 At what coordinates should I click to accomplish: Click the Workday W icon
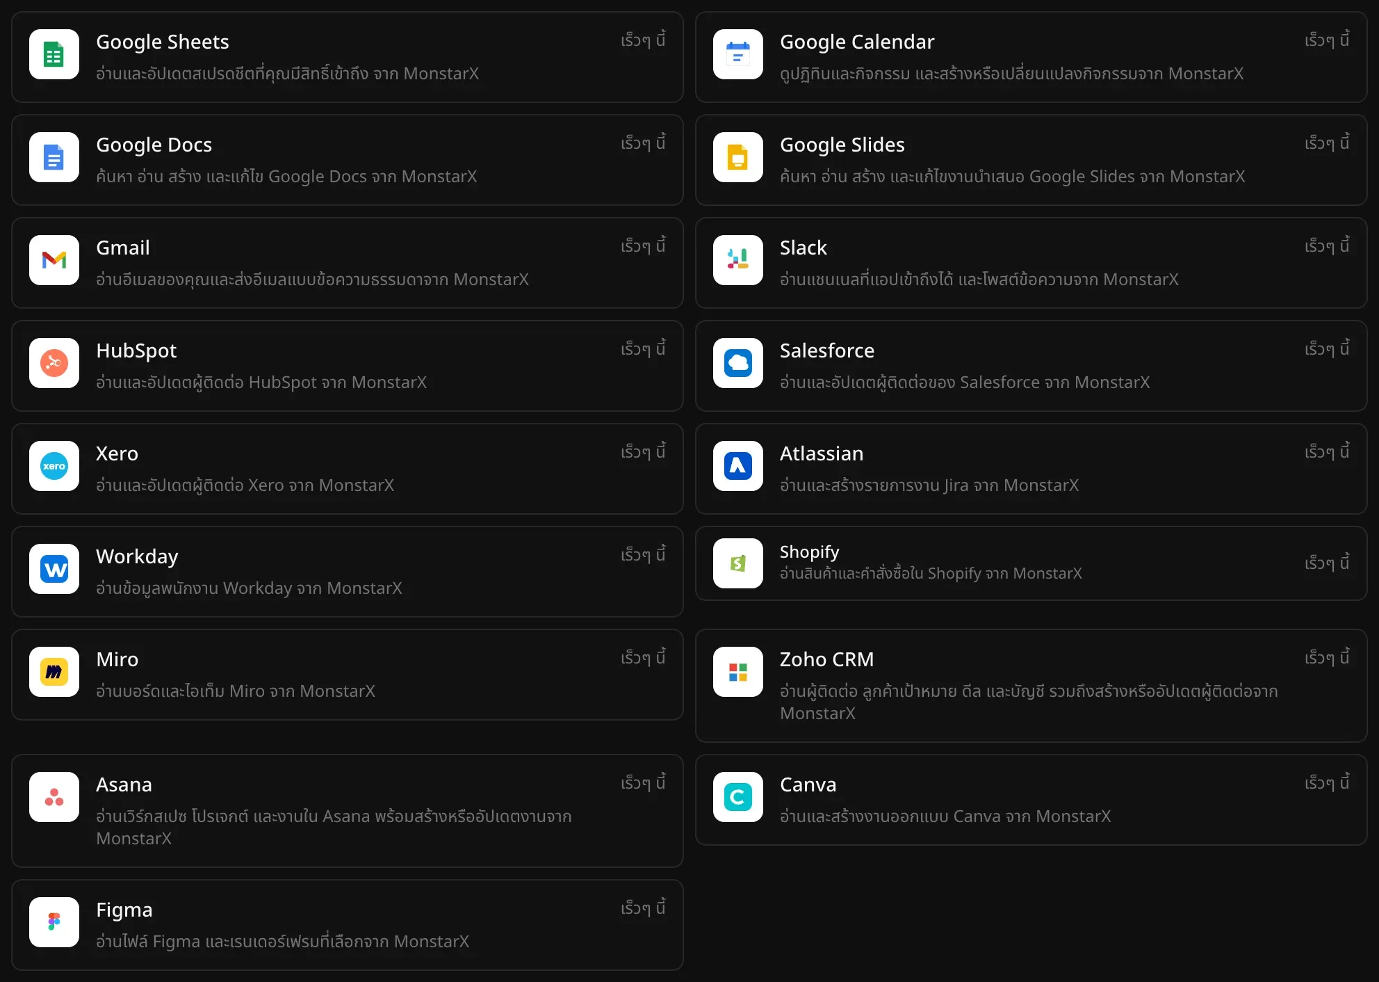(x=54, y=569)
